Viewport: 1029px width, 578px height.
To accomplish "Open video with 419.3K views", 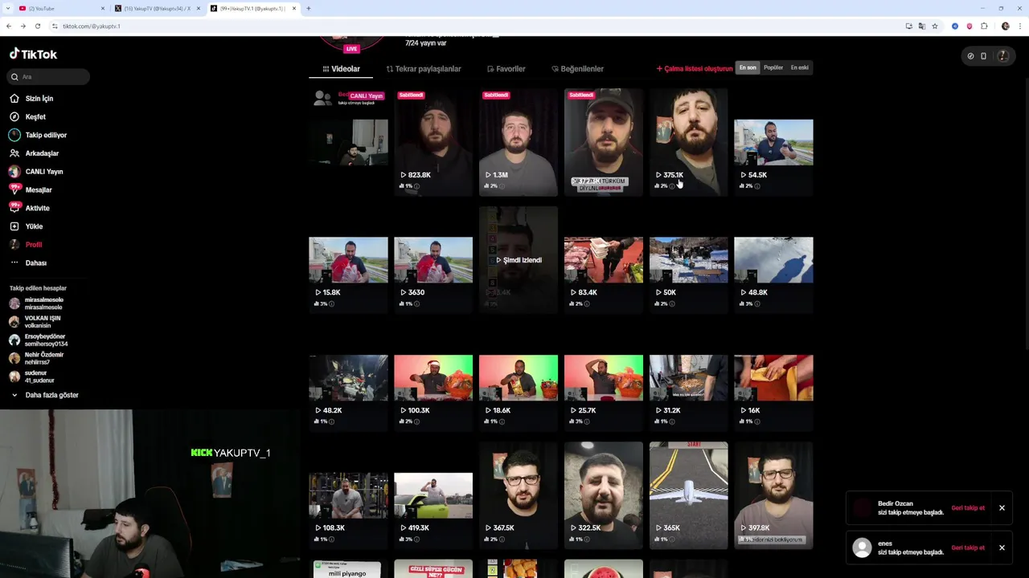I will [433, 495].
